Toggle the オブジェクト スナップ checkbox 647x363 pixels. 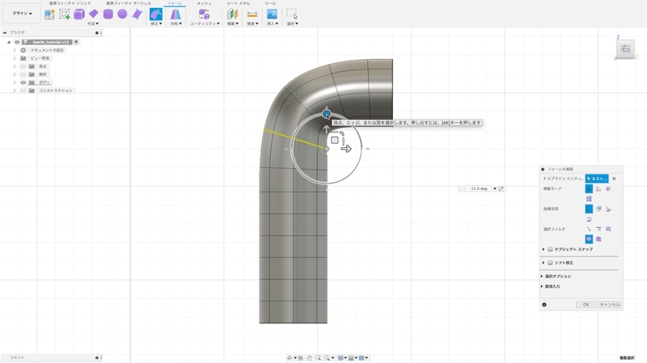(x=550, y=249)
